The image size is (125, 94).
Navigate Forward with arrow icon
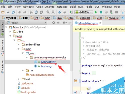[x=65, y=12]
